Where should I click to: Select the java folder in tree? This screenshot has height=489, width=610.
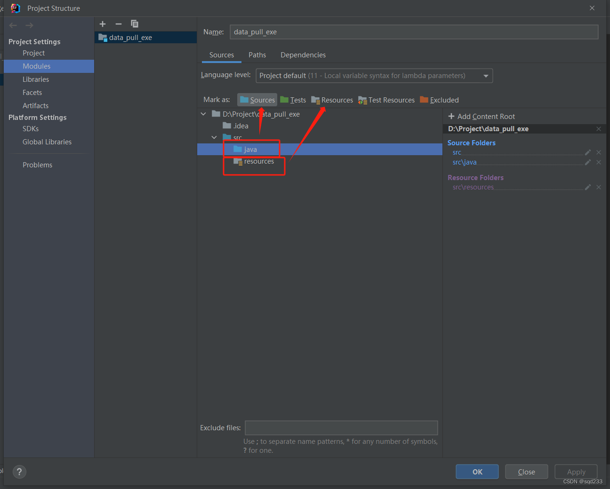[320, 150]
